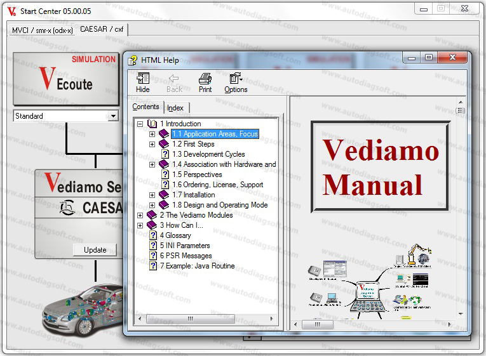Click the content pane horizontal scrollbar thumb
Viewport: 486px width, 356px height.
coord(318,324)
